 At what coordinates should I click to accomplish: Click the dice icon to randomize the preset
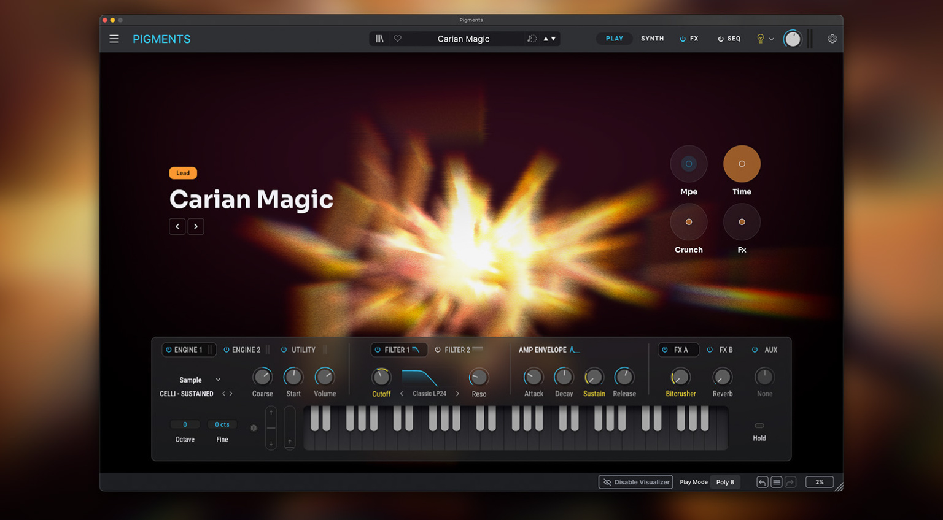[x=532, y=38]
